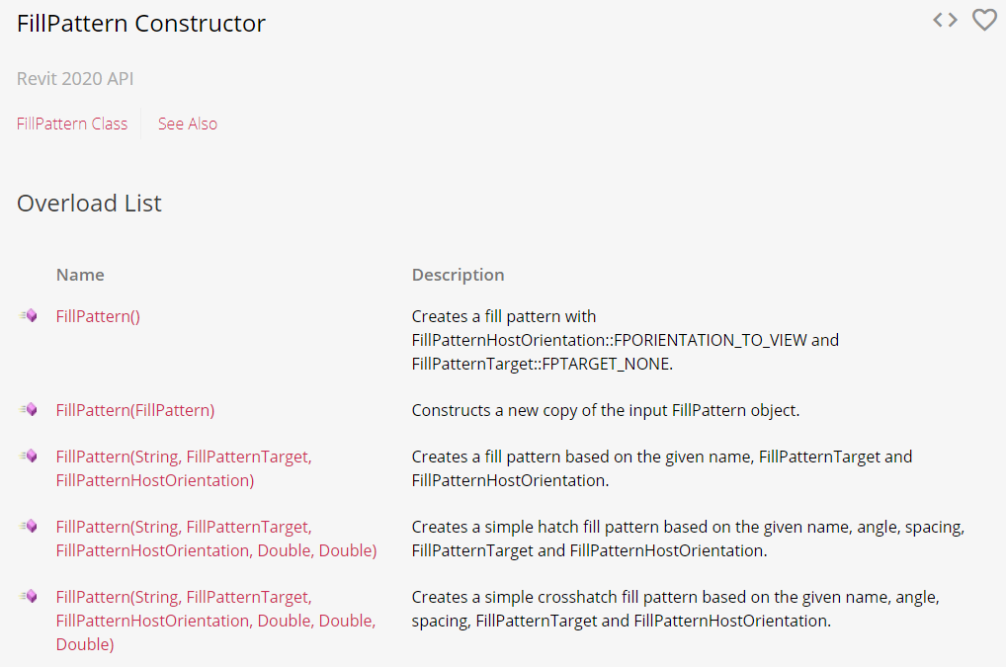
Task: Open the FillPattern(FillPattern) copy constructor link
Action: tap(135, 410)
